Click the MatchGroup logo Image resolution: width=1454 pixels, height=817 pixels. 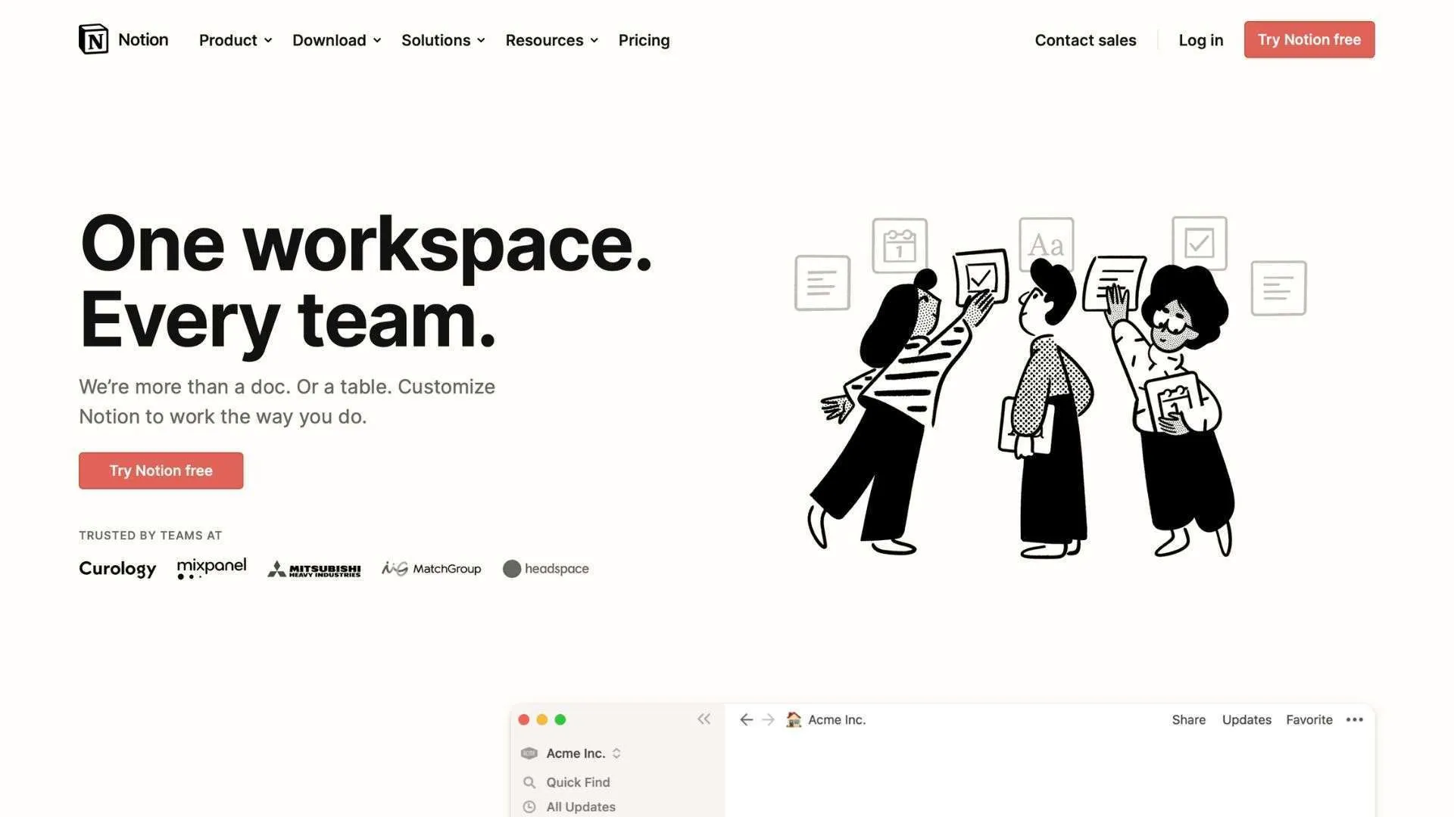tap(431, 568)
